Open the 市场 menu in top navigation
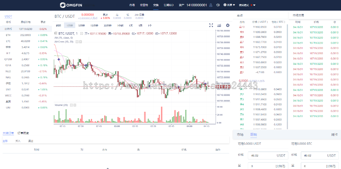The height and width of the screenshot is (169, 341). (x=132, y=5)
